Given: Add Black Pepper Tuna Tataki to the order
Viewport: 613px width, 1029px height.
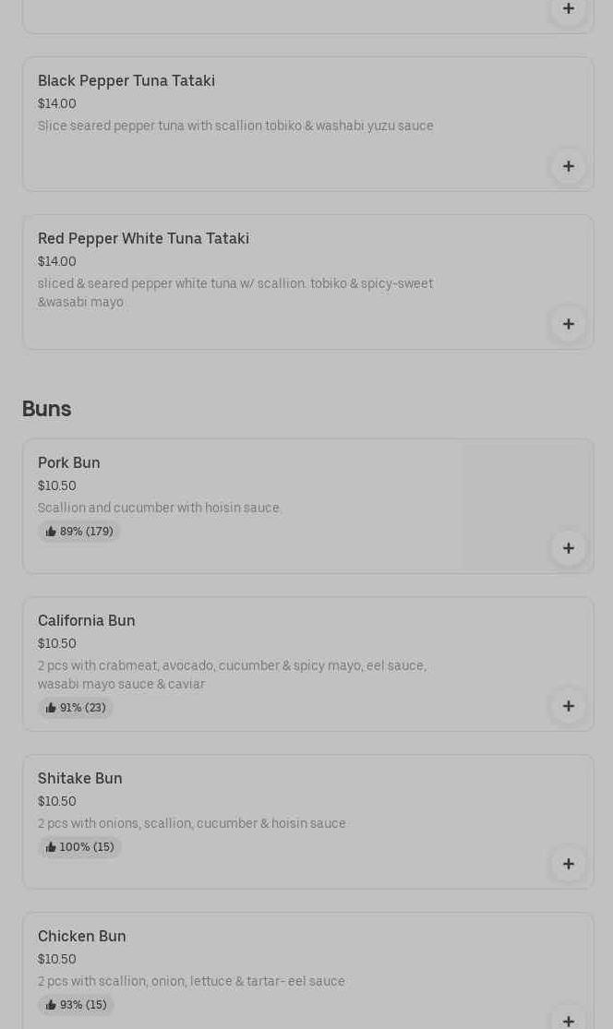Looking at the screenshot, I should tap(568, 166).
